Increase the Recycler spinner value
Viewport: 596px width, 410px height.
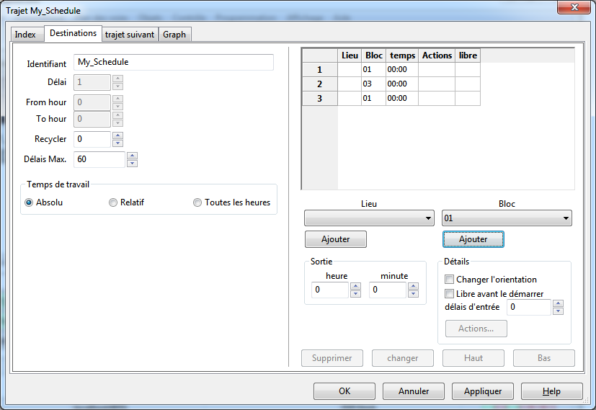click(118, 135)
